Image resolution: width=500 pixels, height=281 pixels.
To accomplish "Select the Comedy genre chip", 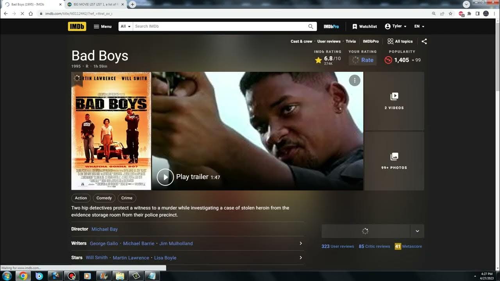I will coord(104,198).
